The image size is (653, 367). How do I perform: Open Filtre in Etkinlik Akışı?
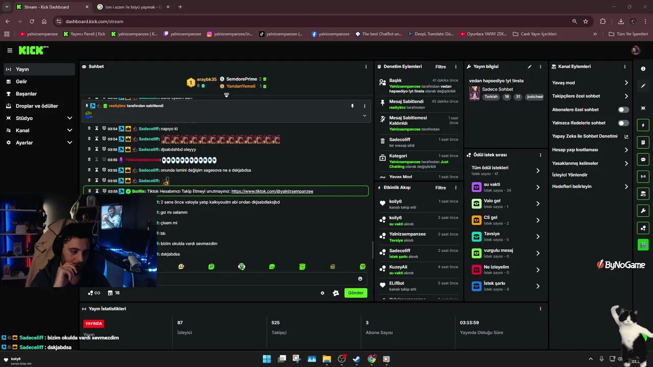pyautogui.click(x=440, y=188)
